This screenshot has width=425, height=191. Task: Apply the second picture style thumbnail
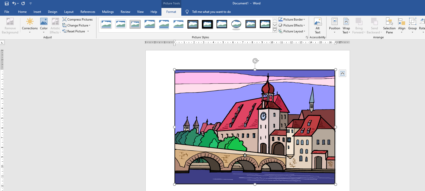(121, 24)
